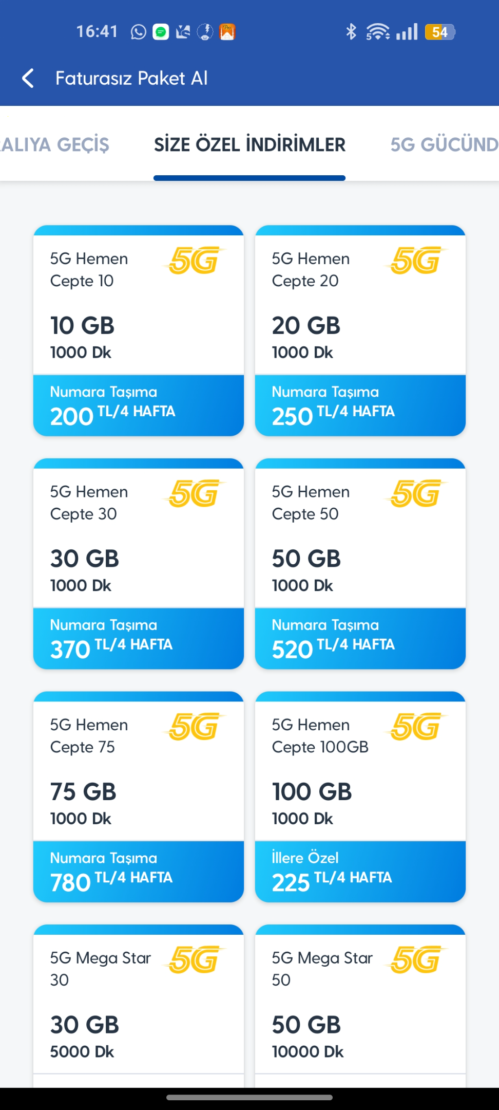Image resolution: width=499 pixels, height=1110 pixels.
Task: Tap the 5G logo on Hemen Cepte 75
Action: [195, 726]
